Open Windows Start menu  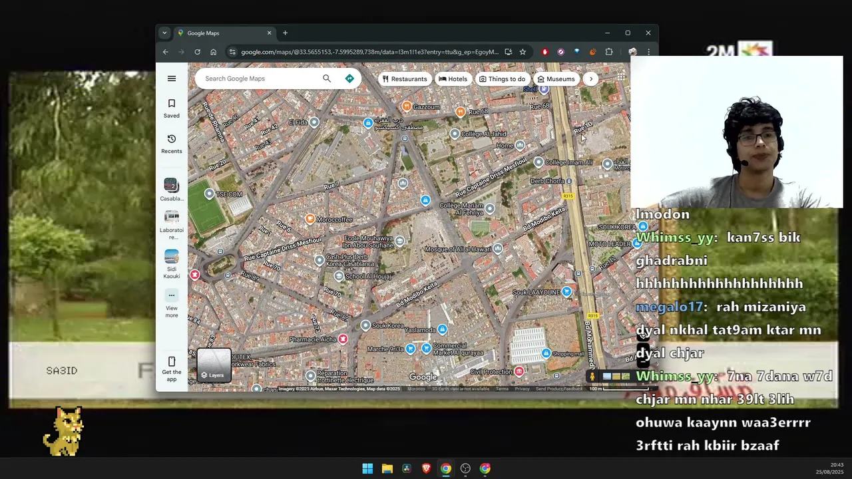[x=367, y=468]
